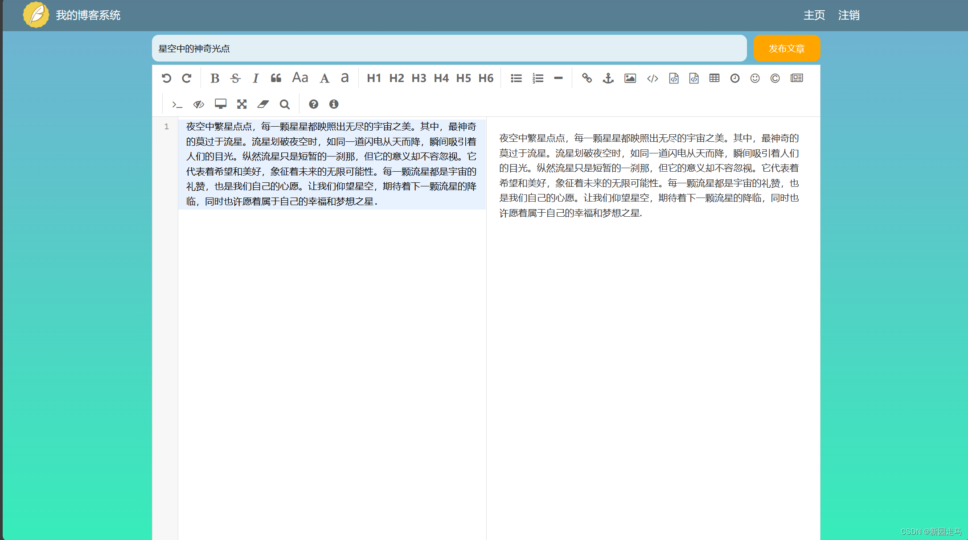
Task: Click 注销 to log out
Action: (849, 15)
